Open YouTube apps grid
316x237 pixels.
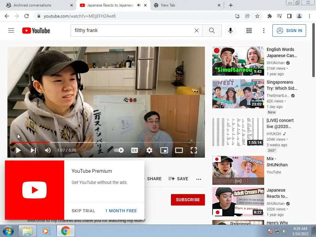pos(249,31)
